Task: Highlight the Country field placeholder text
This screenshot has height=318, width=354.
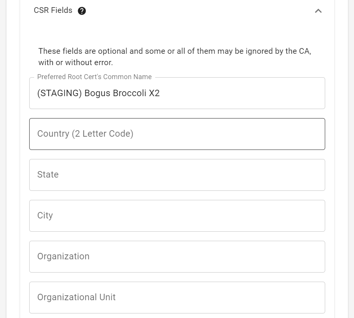Action: [85, 134]
